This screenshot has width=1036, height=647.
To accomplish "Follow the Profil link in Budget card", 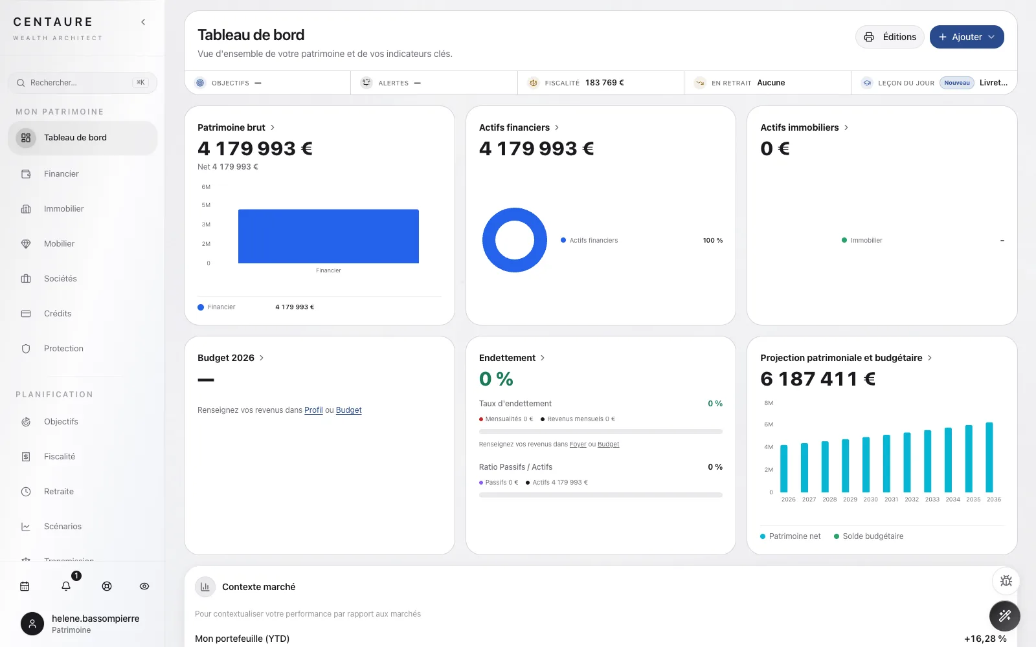I will (313, 410).
